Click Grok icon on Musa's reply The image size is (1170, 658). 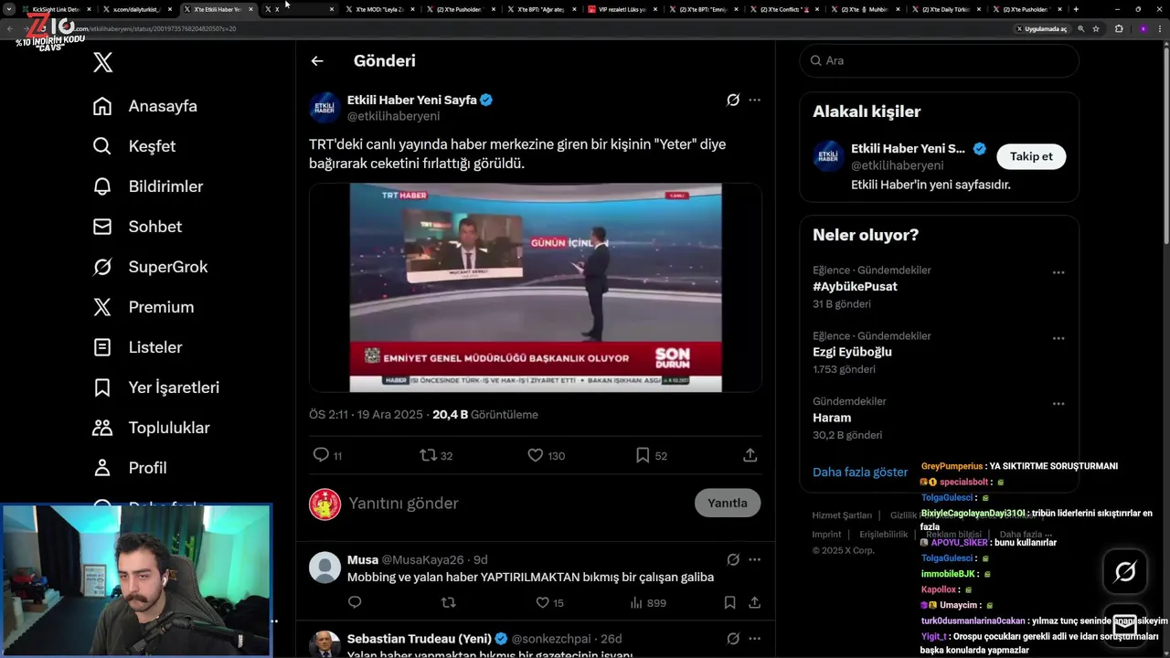(x=733, y=559)
